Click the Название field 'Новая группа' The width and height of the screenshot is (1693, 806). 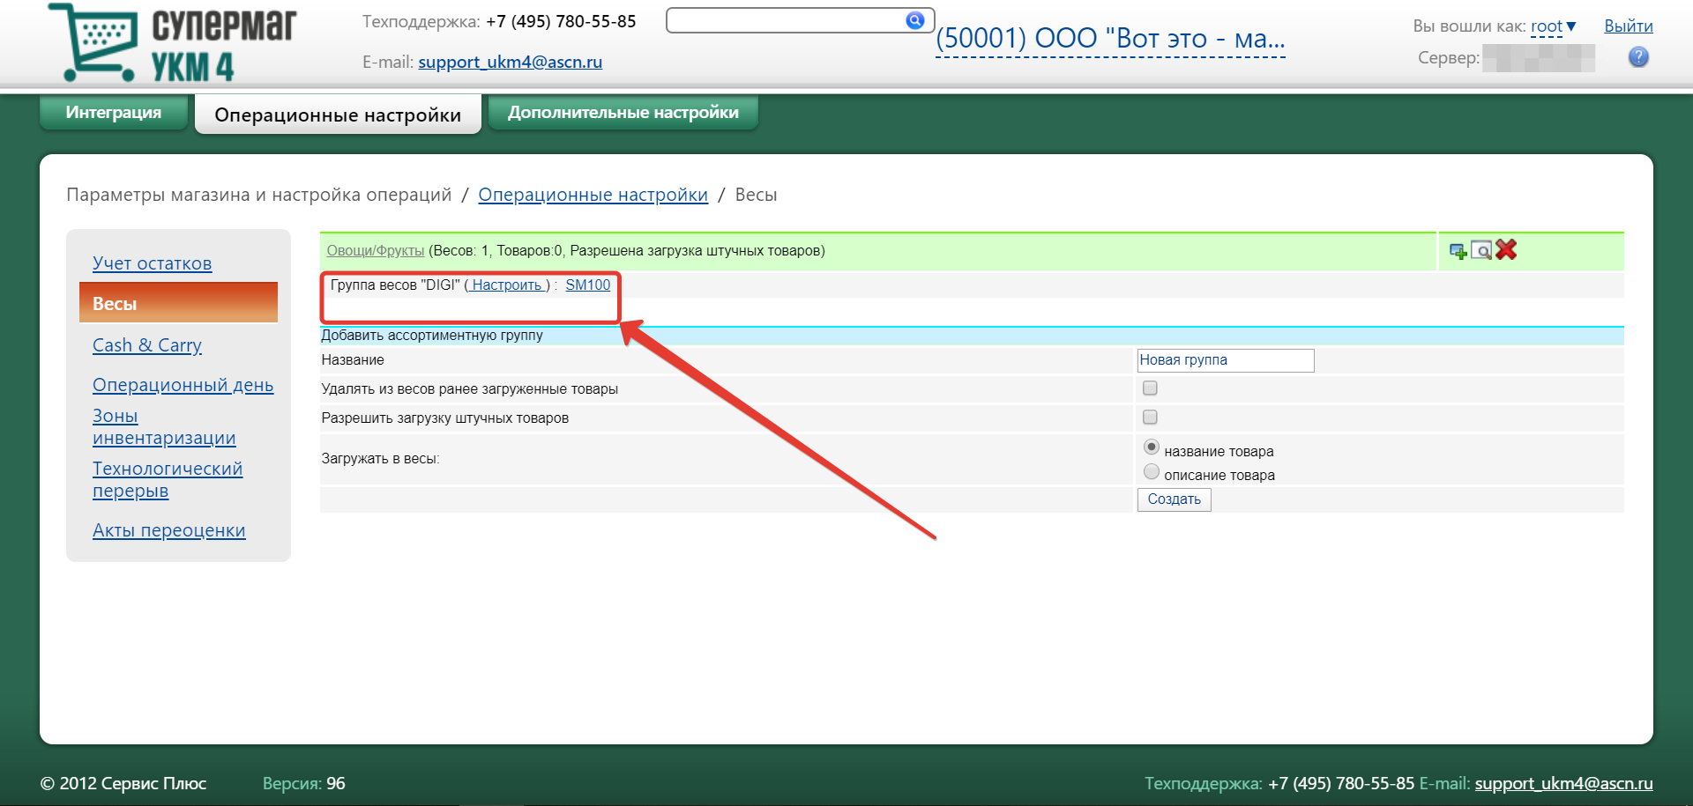pyautogui.click(x=1226, y=360)
